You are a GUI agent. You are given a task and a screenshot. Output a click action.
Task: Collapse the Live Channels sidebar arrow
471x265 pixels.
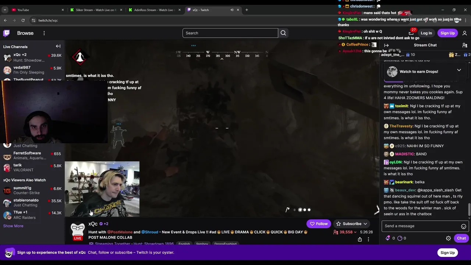click(x=58, y=46)
